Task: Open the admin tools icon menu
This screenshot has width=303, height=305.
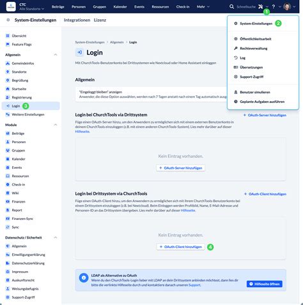Action: pyautogui.click(x=260, y=6)
